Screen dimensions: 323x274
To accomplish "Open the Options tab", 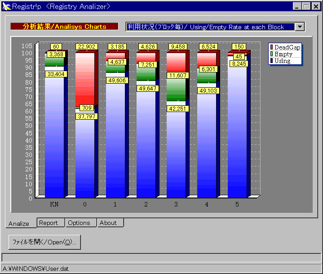I will click(x=79, y=223).
